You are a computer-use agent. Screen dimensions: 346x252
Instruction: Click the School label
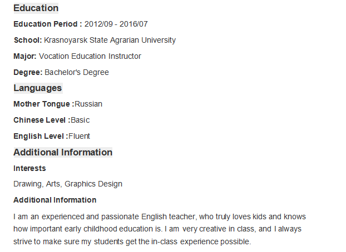(28, 41)
